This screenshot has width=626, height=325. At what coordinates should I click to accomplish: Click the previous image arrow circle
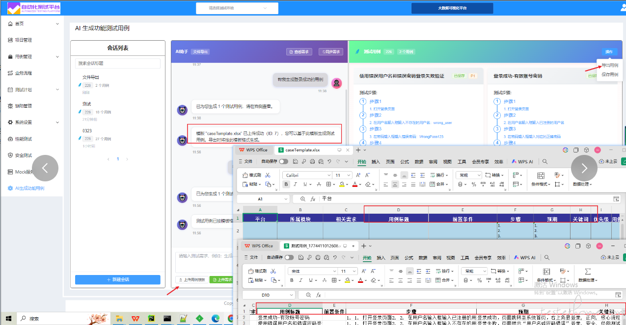pyautogui.click(x=45, y=168)
